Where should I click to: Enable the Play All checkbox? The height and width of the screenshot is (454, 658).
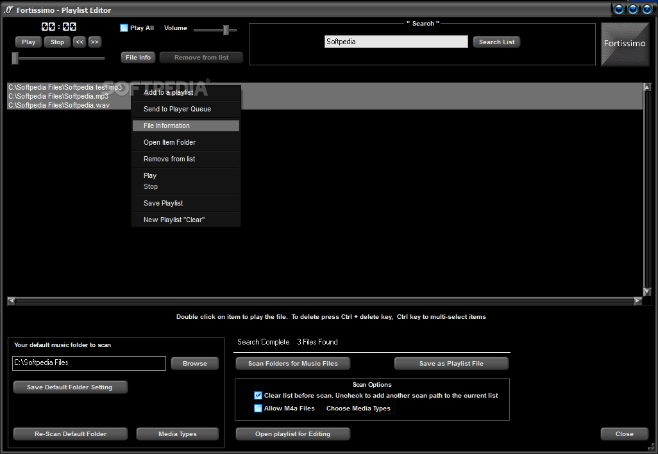[x=124, y=28]
